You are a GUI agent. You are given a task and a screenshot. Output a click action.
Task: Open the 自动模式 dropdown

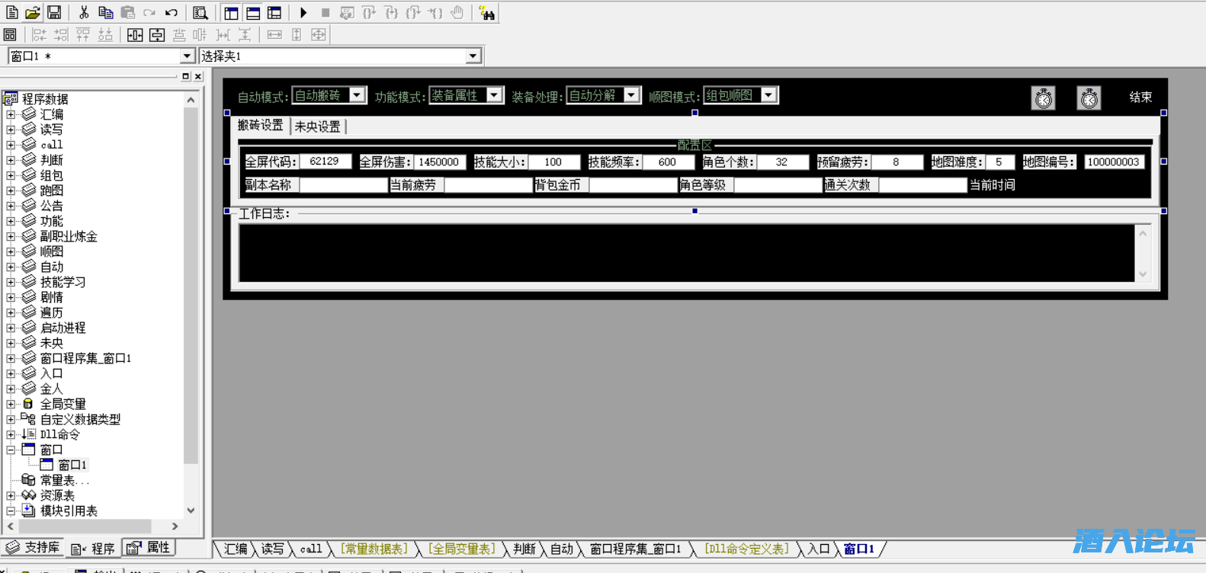pos(357,95)
